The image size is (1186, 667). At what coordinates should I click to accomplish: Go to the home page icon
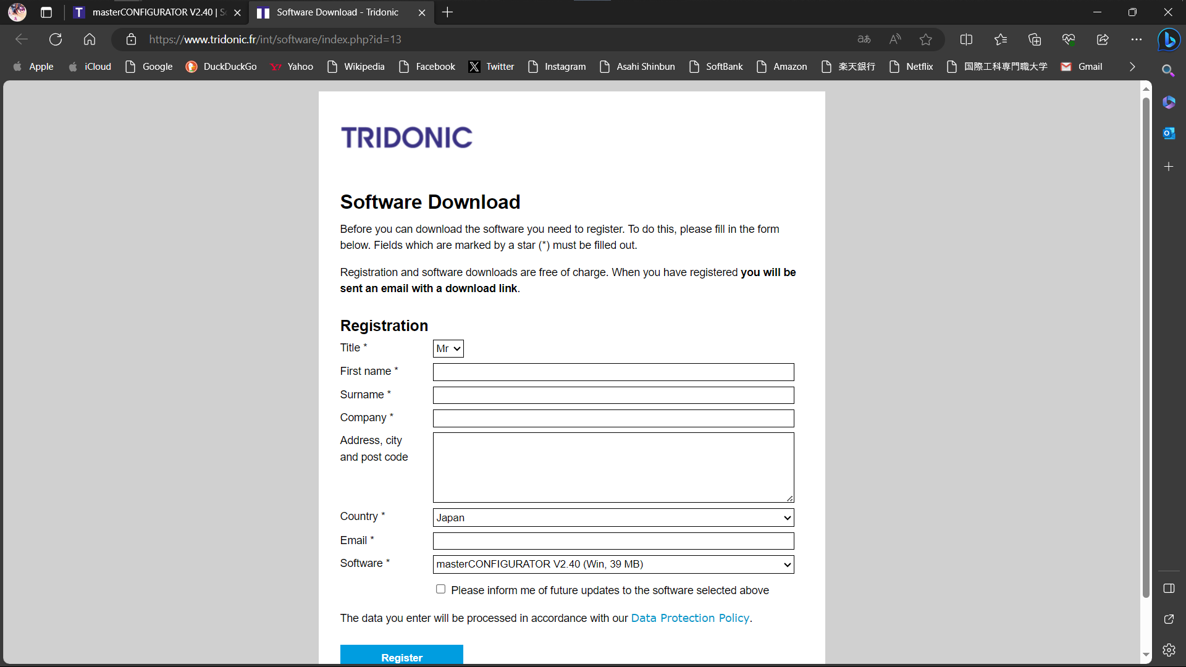[90, 40]
